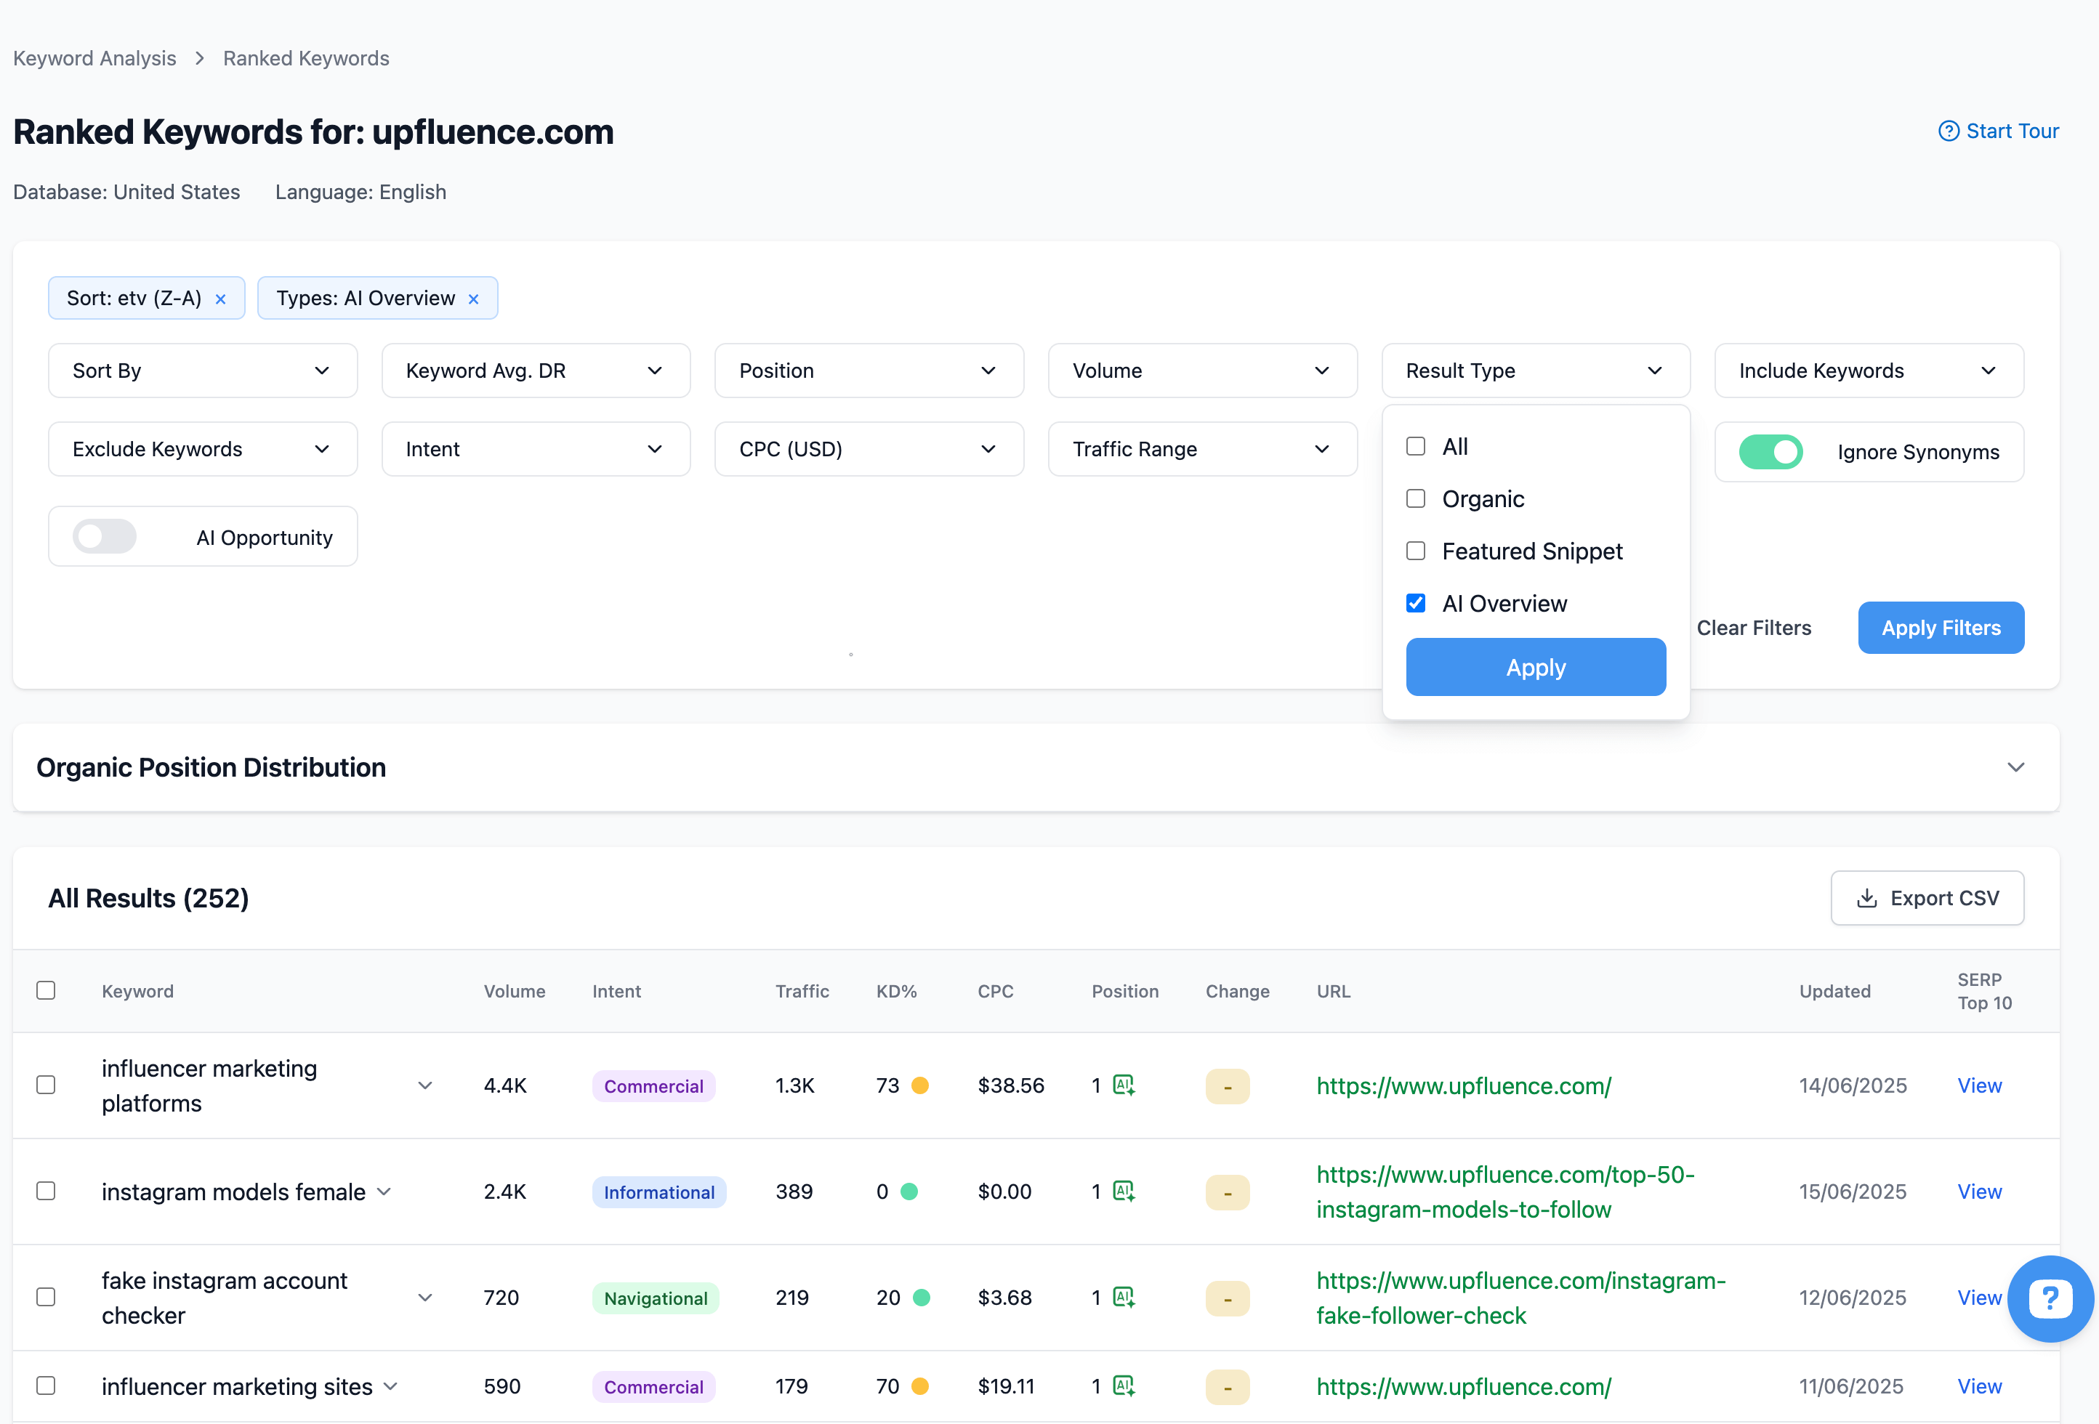Open the Volume filter dropdown

pos(1202,371)
